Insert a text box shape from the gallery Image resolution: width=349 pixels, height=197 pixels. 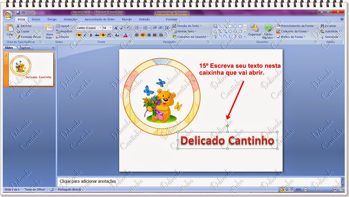point(215,26)
